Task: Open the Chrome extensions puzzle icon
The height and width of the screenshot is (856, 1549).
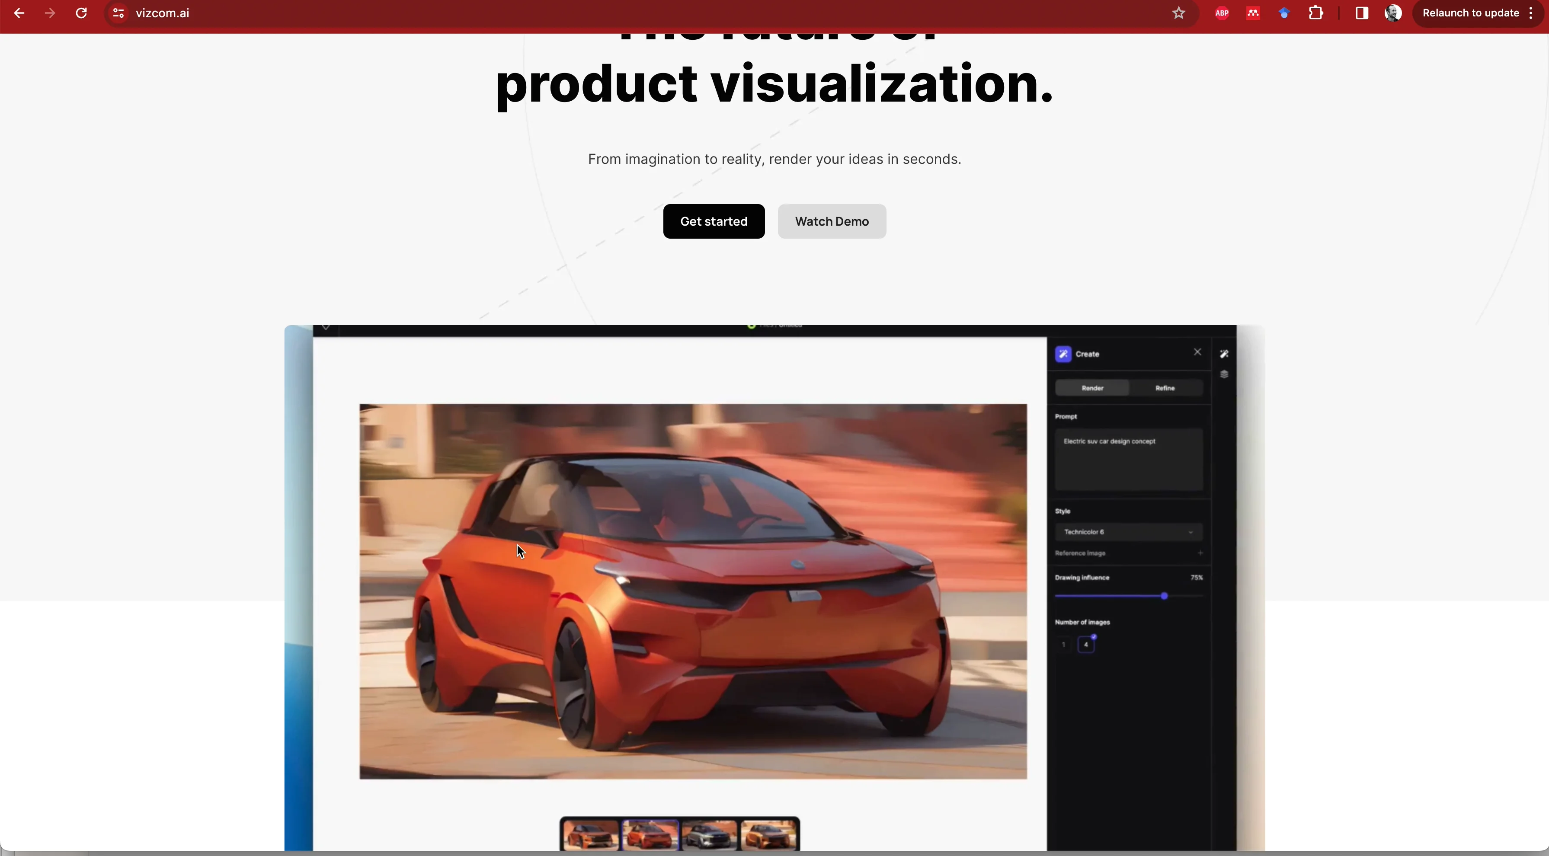Action: click(x=1315, y=13)
